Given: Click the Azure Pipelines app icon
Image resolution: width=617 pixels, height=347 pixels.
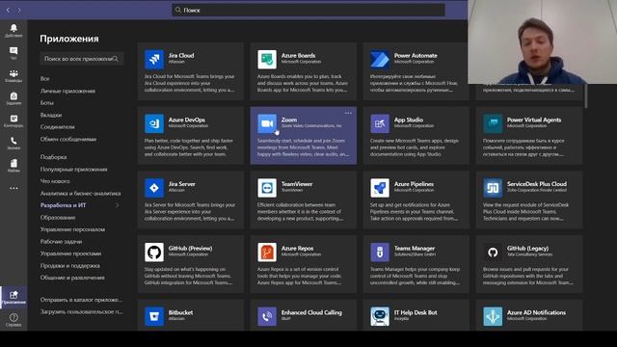Looking at the screenshot, I should (x=380, y=188).
